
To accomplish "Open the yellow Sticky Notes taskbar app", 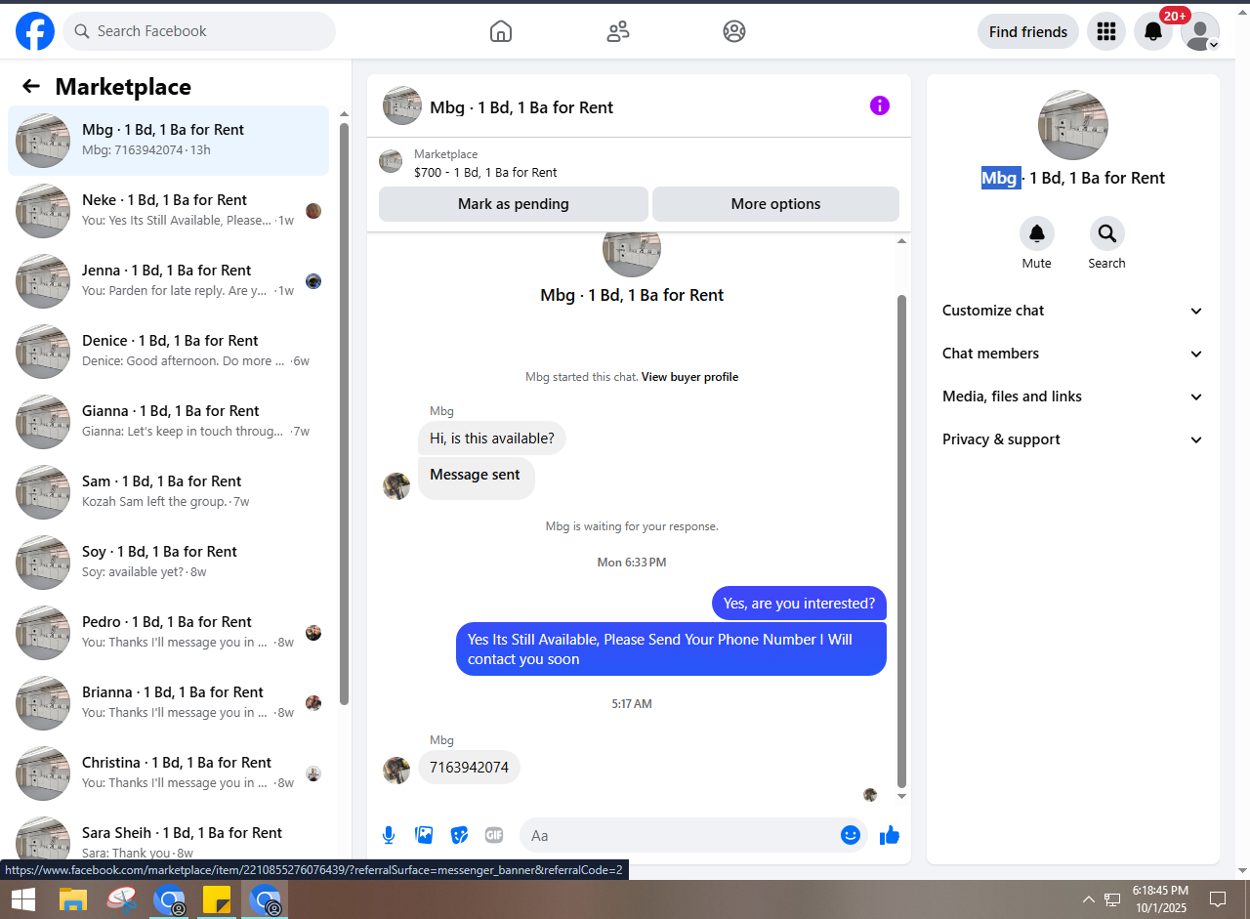I will pos(217,899).
